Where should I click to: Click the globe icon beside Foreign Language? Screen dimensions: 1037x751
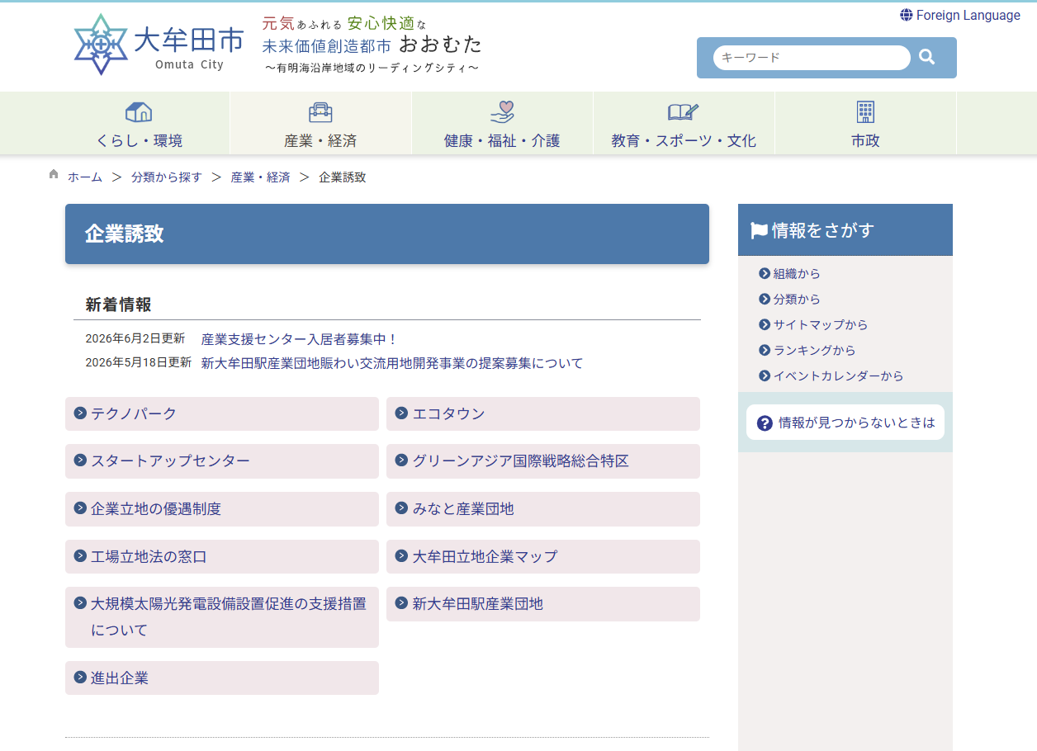tap(907, 15)
